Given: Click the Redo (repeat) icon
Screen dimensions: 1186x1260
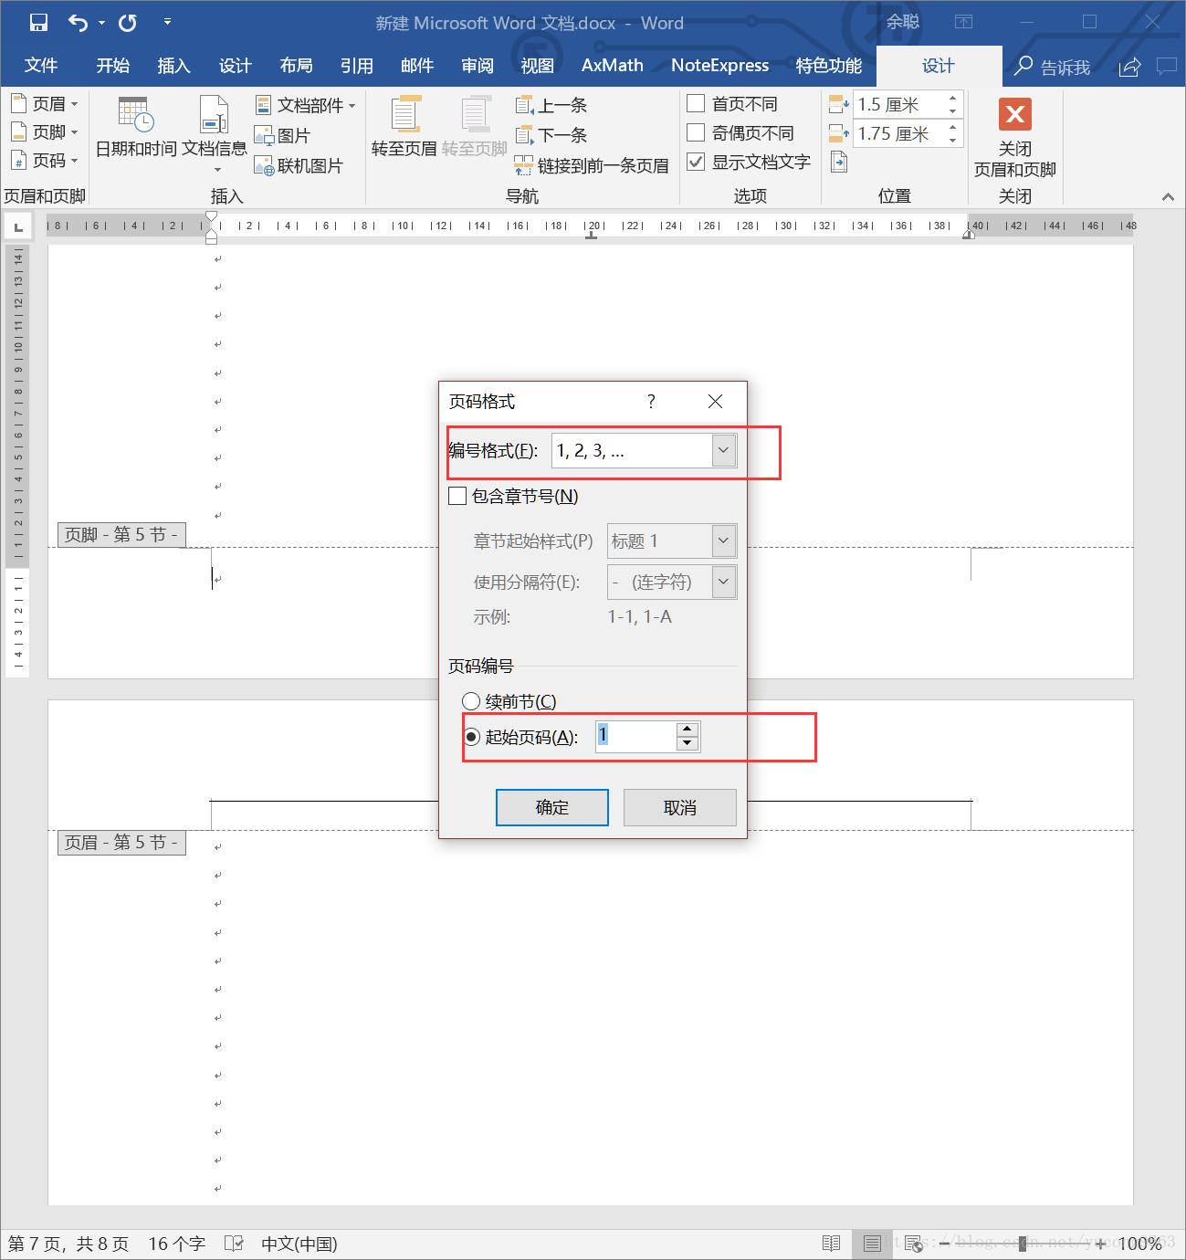Looking at the screenshot, I should point(128,23).
